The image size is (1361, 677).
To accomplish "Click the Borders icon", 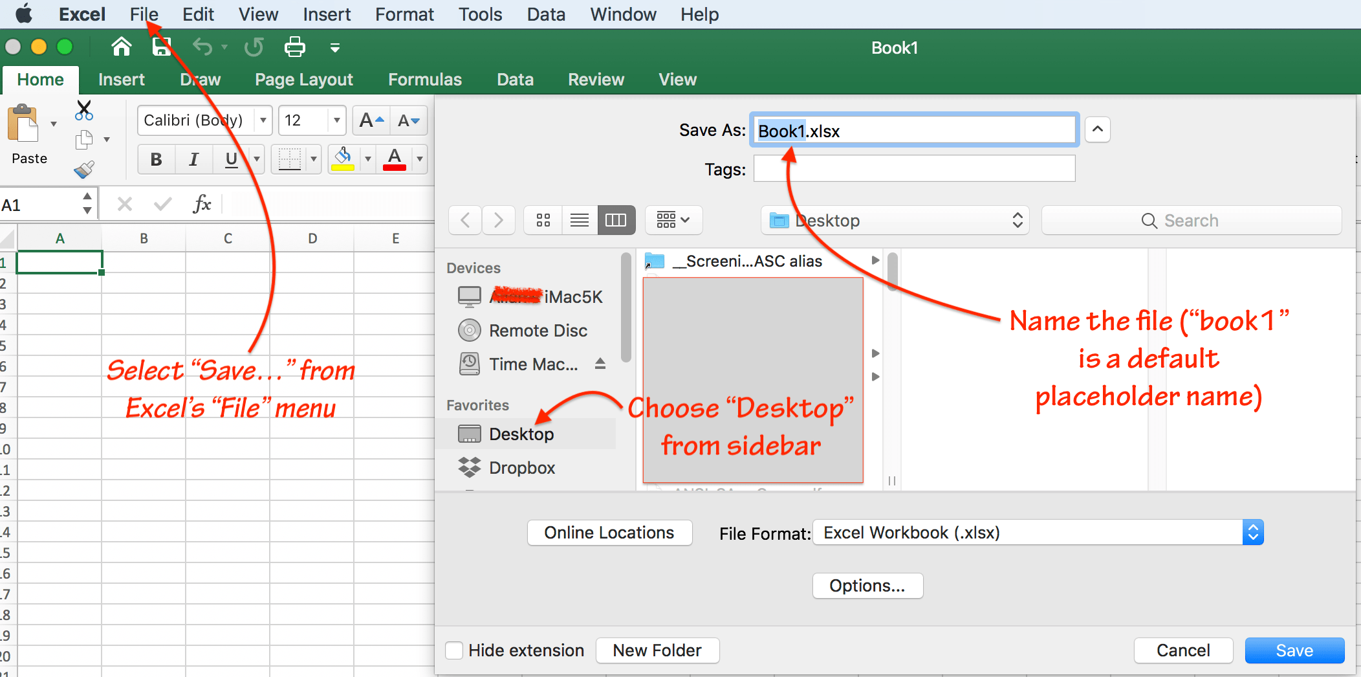I will pos(289,159).
